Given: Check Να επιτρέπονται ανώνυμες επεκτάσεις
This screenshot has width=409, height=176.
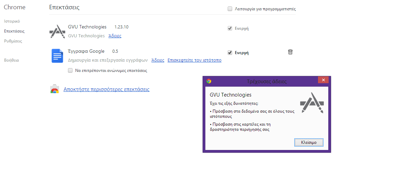Looking at the screenshot, I should coord(70,71).
